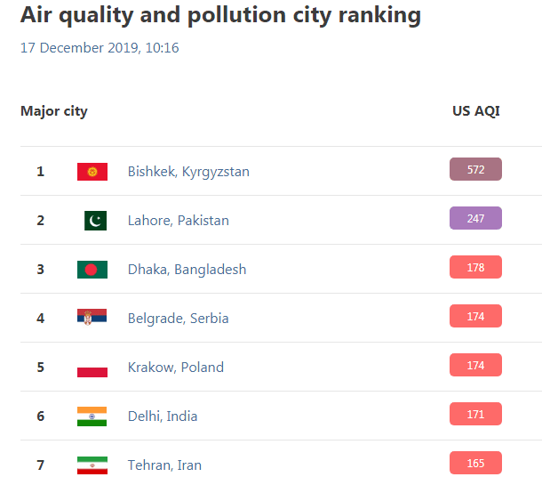Open the Bishkek, Kyrgyzstan city link
The width and height of the screenshot is (542, 485).
188,172
